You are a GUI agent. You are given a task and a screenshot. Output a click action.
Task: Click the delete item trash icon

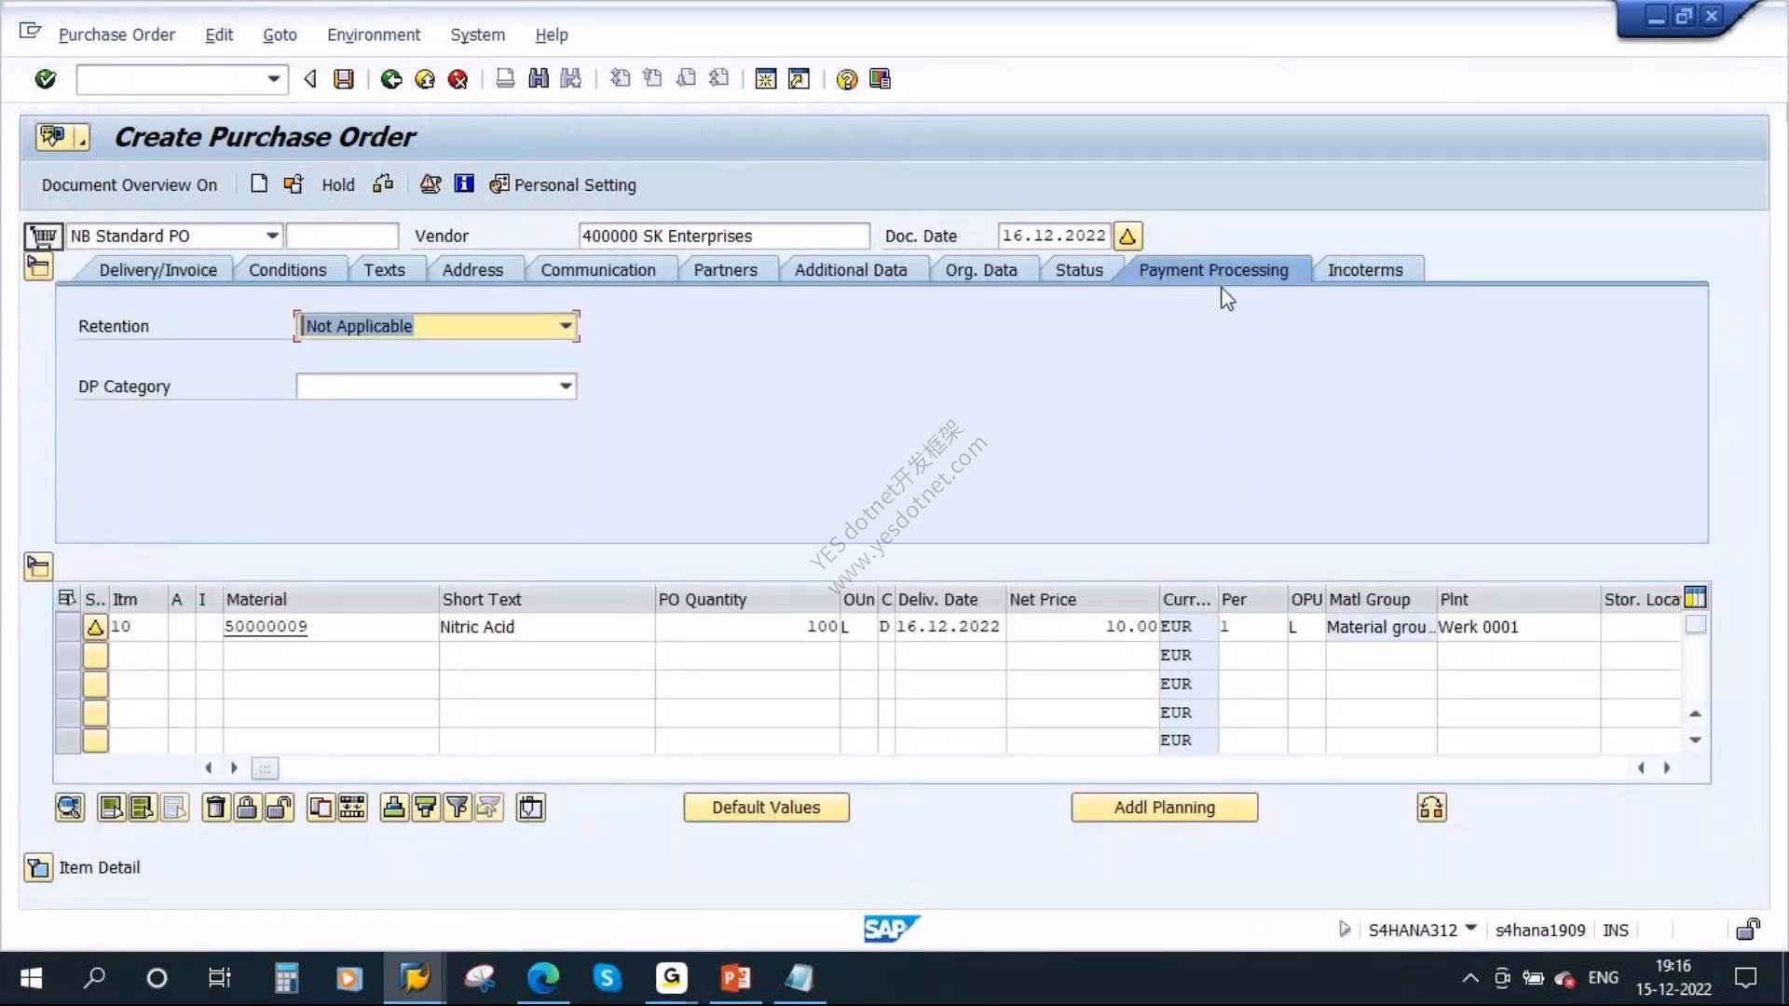(x=215, y=808)
